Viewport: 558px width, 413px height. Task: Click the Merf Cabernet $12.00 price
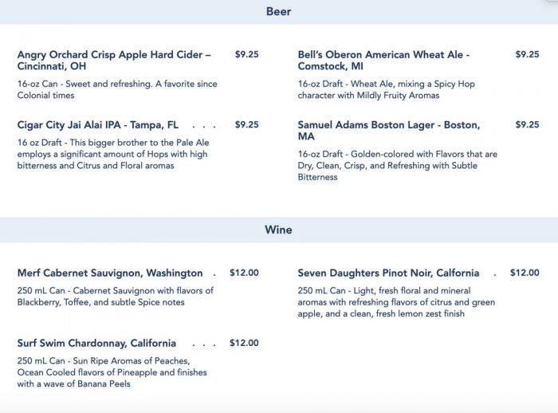tap(244, 273)
